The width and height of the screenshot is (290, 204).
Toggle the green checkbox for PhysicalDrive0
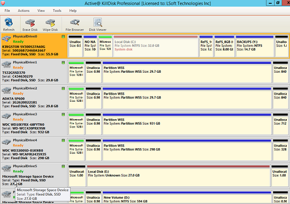point(63,37)
